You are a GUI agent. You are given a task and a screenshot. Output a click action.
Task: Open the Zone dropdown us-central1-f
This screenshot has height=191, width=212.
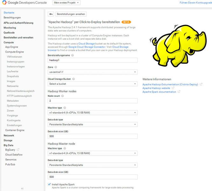pos(93,72)
